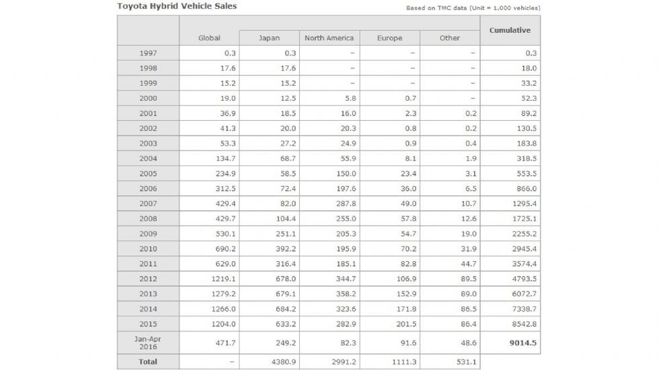Select the 2006 row label
The width and height of the screenshot is (659, 370).
pos(148,188)
